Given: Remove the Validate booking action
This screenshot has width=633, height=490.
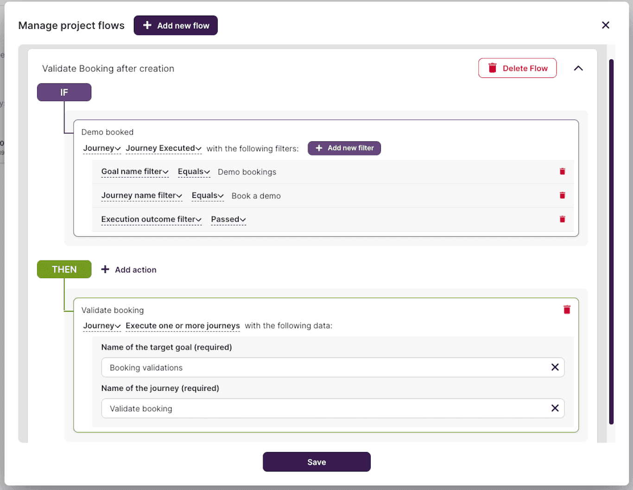Looking at the screenshot, I should pos(566,309).
